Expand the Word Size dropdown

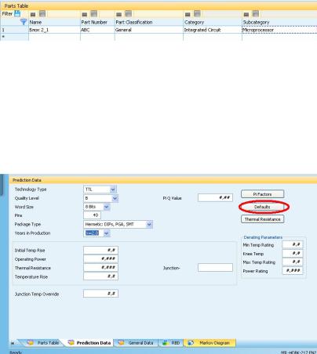click(x=106, y=207)
